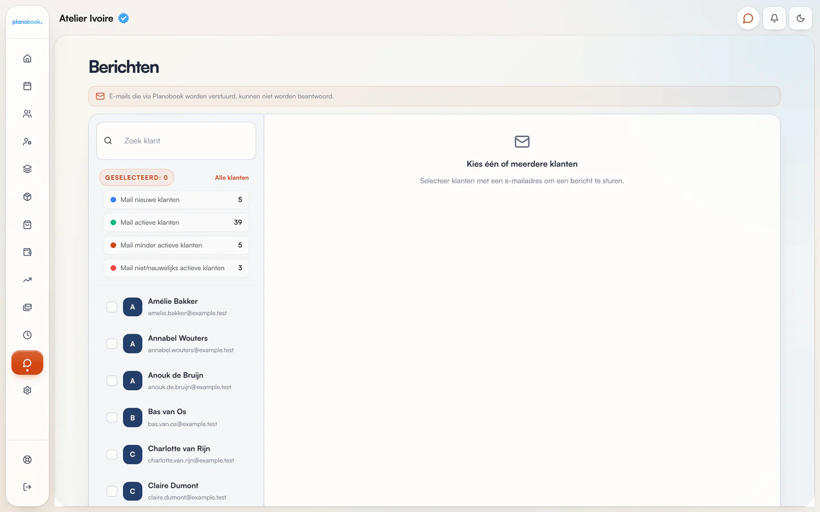Click the Annabel Wouters avatar

pyautogui.click(x=133, y=344)
